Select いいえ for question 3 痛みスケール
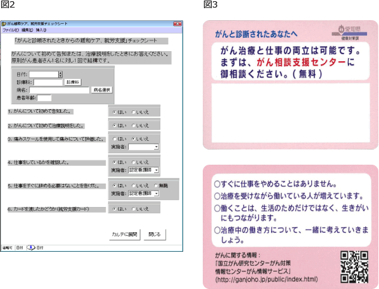Image resolution: width=379 pixels, height=289 pixels. pos(133,139)
